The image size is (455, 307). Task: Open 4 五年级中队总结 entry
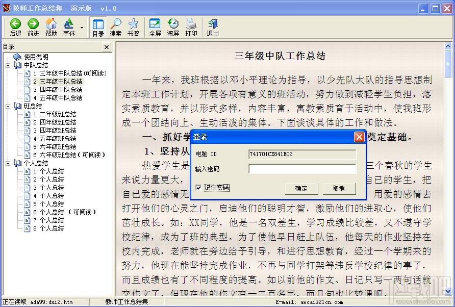58,97
